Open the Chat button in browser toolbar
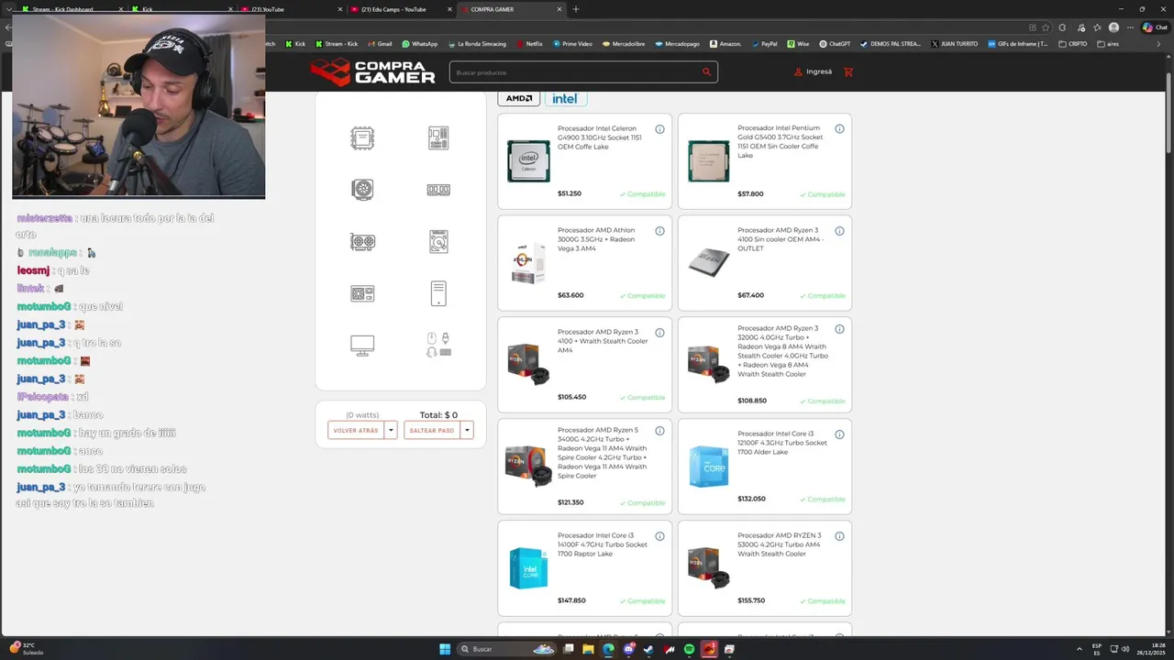1174x660 pixels. pos(1154,27)
